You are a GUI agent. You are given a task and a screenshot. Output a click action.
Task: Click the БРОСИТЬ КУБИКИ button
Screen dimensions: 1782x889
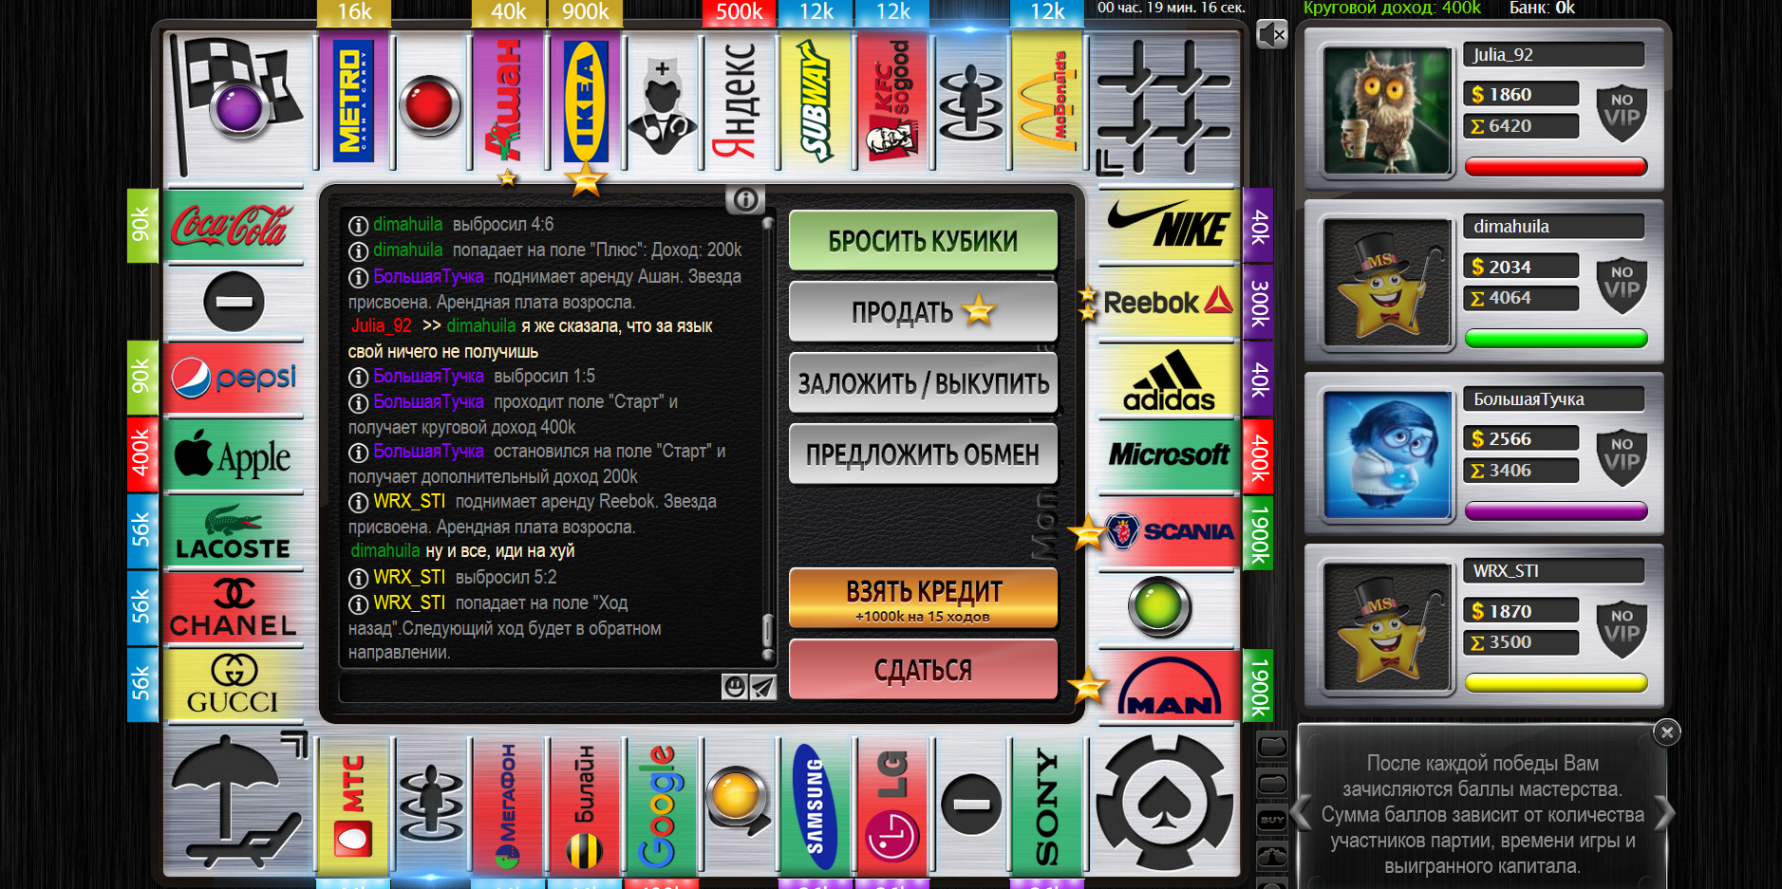[x=923, y=241]
